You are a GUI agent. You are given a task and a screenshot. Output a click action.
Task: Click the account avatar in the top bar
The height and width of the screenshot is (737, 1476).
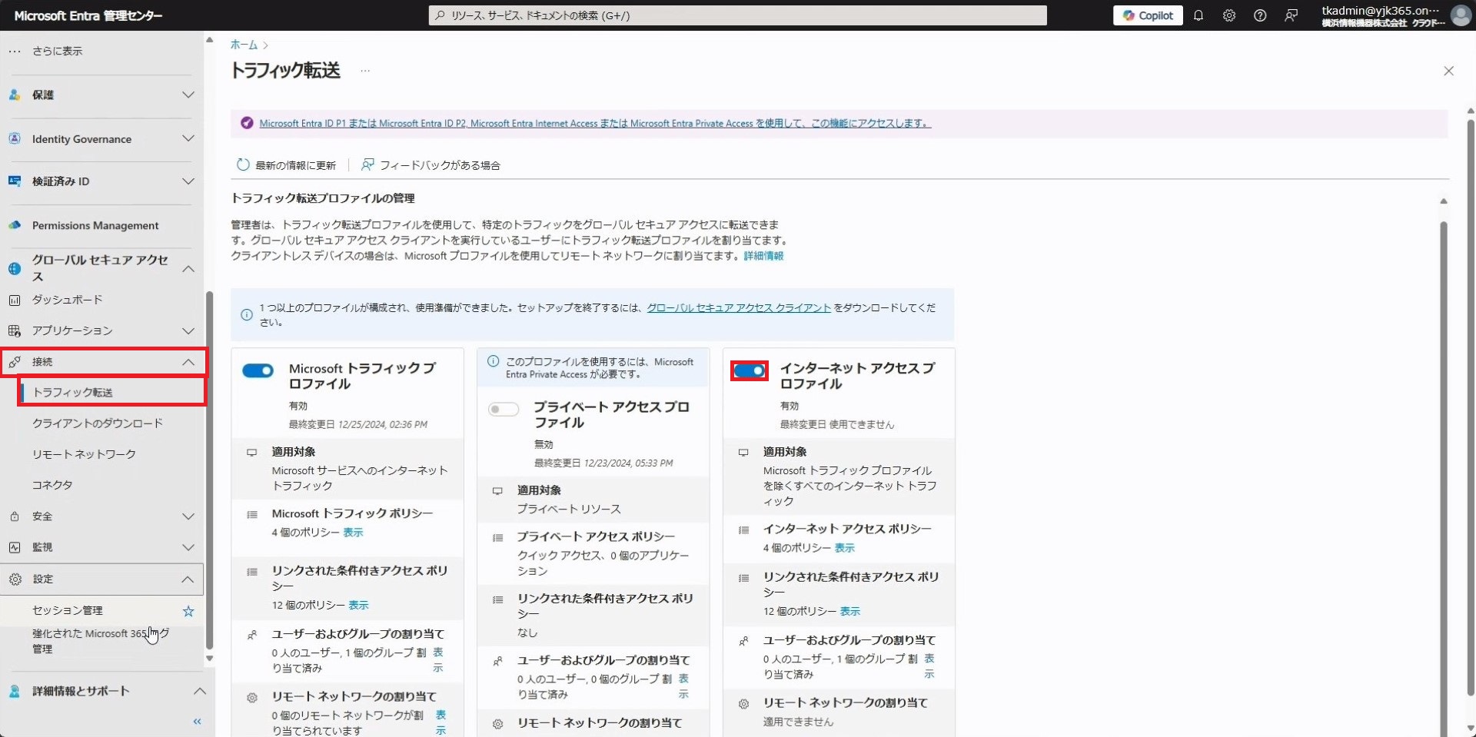(x=1460, y=15)
